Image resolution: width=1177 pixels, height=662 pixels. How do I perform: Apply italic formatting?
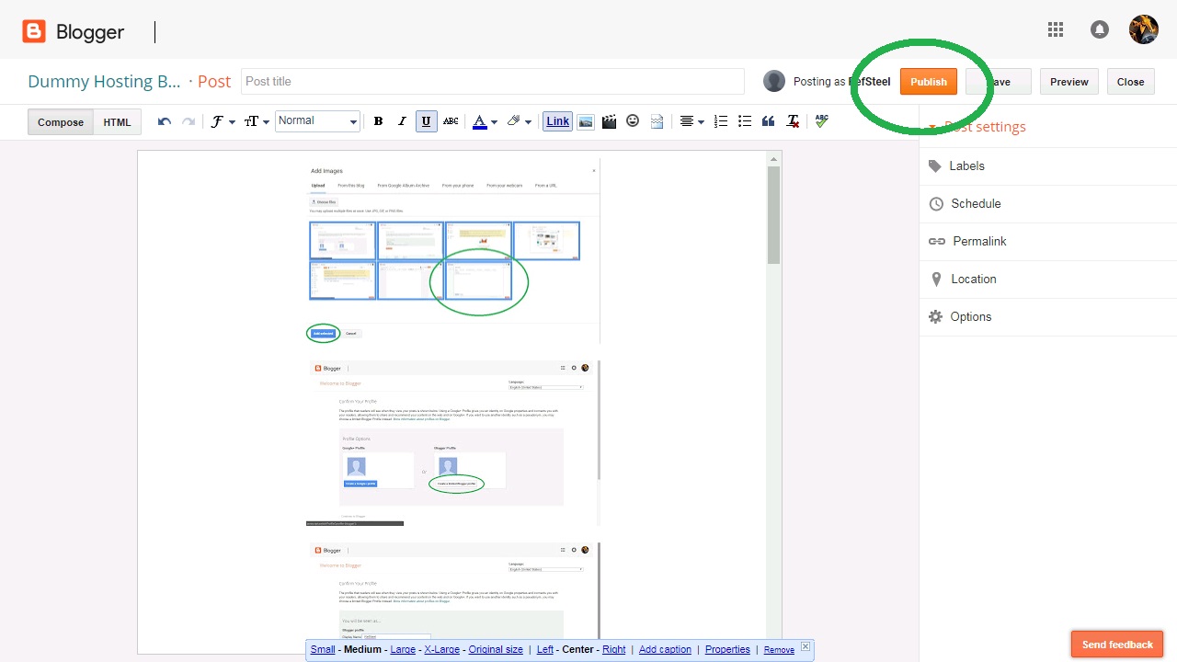pyautogui.click(x=402, y=121)
